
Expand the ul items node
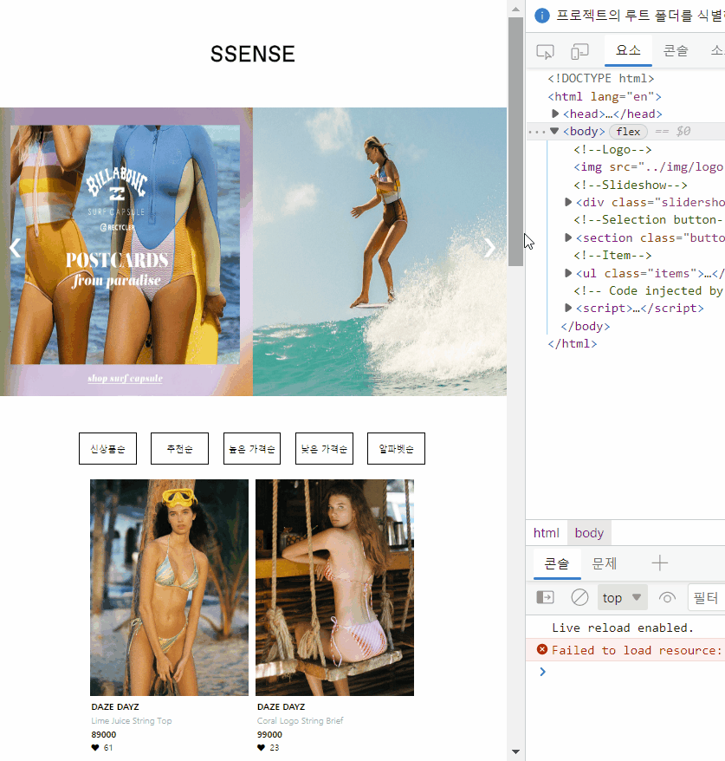pos(568,273)
